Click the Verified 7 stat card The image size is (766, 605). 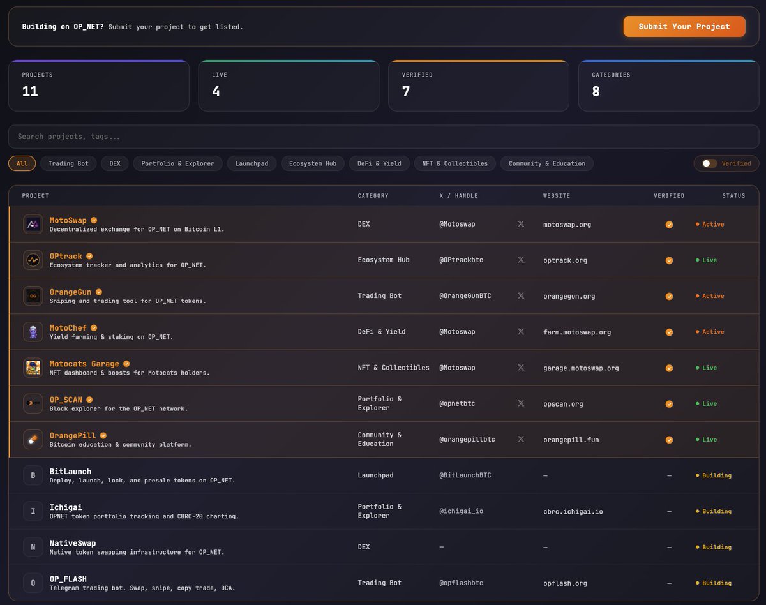pos(479,86)
